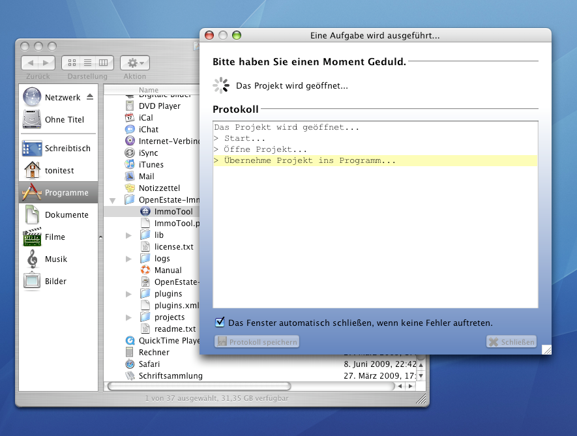This screenshot has width=577, height=436.
Task: Click the Safari browser icon
Action: (x=129, y=364)
